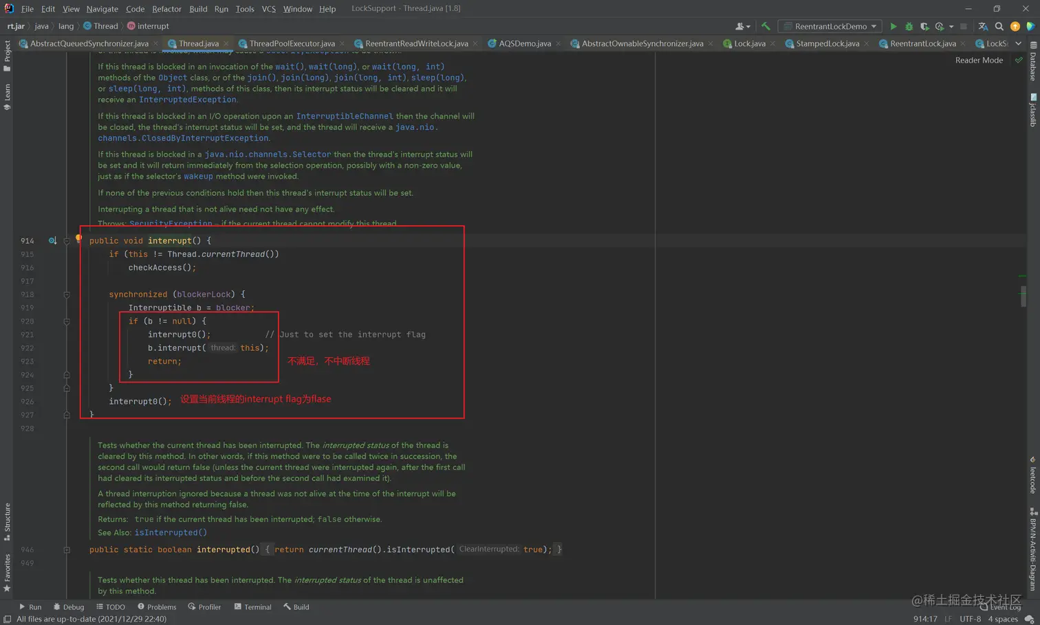This screenshot has height=625, width=1040.
Task: Open the TODO tool window
Action: click(111, 607)
